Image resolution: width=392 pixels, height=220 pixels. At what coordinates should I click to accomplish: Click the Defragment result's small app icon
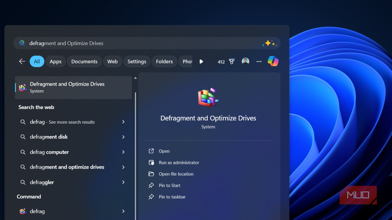click(x=22, y=88)
